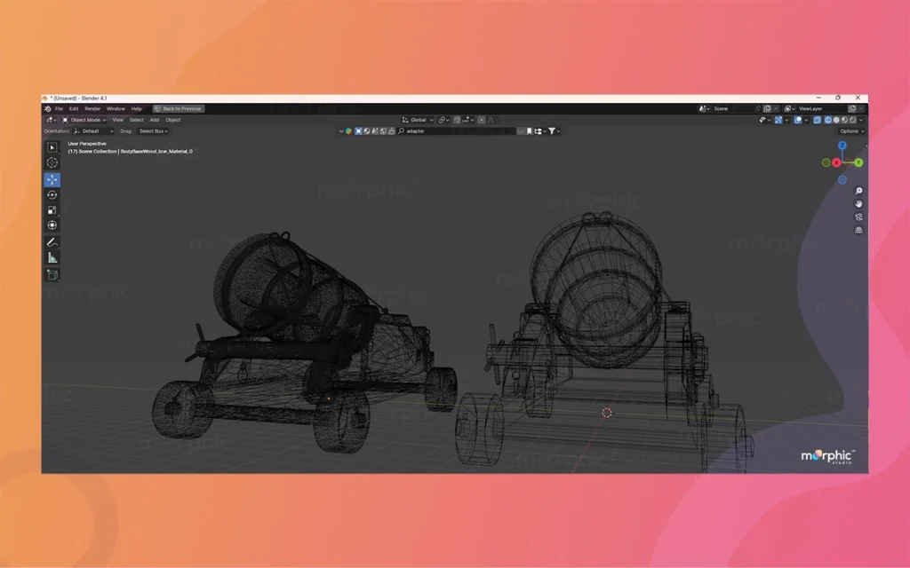Image resolution: width=910 pixels, height=568 pixels.
Task: Toggle the colorful sphere filter icon
Action: (x=348, y=131)
